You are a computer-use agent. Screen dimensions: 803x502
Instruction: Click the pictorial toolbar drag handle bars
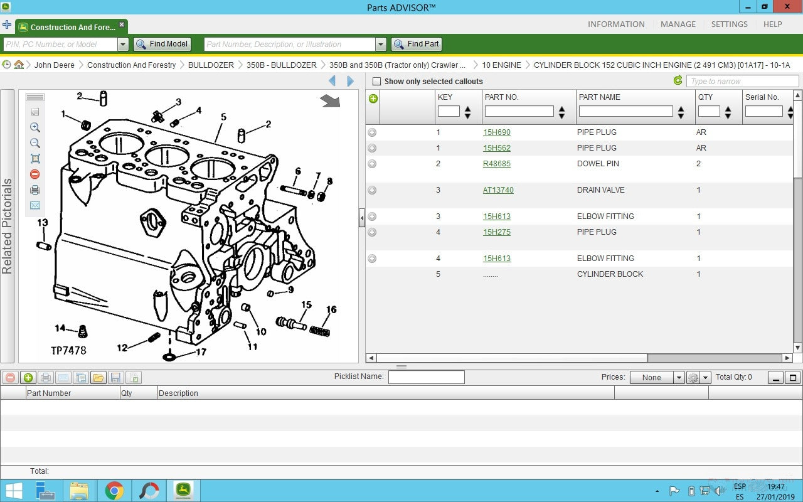pos(35,97)
